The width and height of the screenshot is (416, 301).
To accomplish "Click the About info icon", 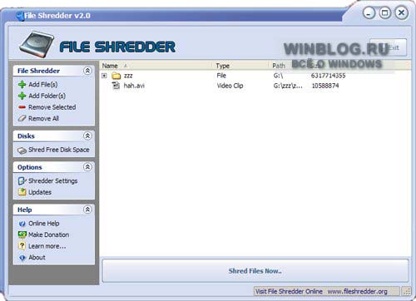I will coord(22,258).
